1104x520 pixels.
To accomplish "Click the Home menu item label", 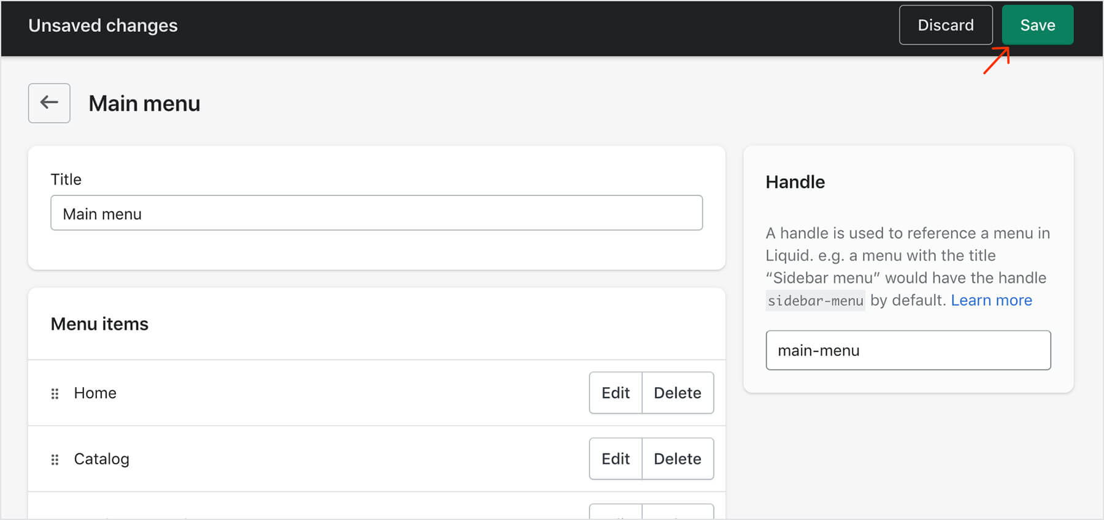I will (x=95, y=393).
